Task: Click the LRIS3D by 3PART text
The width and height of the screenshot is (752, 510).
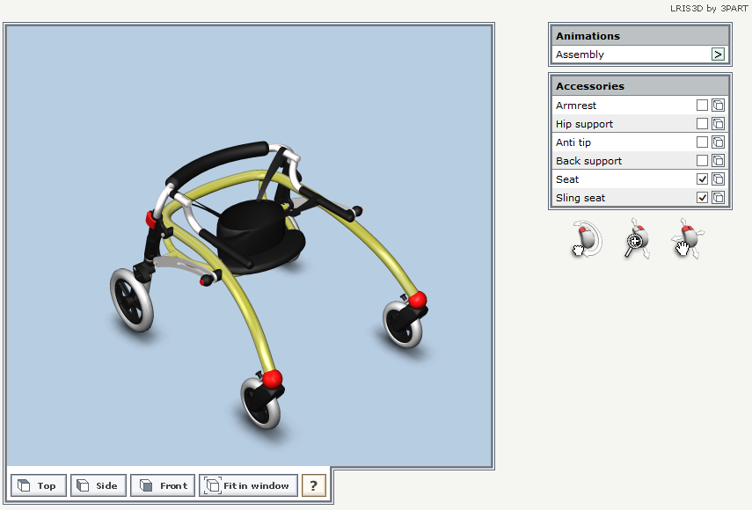Action: click(709, 8)
